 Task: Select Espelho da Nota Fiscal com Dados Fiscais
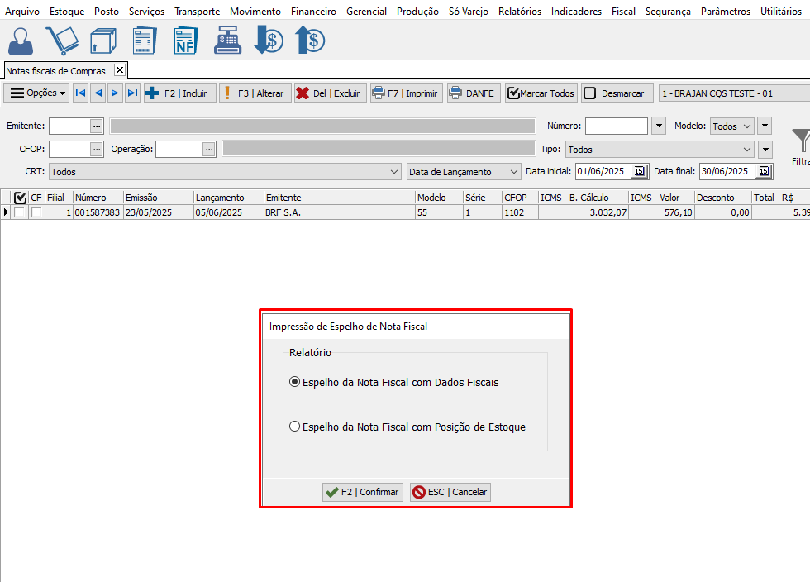294,382
